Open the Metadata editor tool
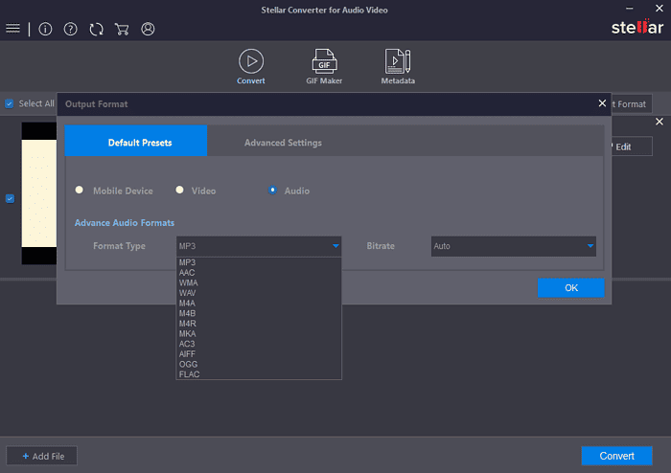 point(398,61)
